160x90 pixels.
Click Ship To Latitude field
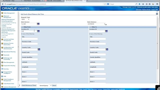(97, 64)
